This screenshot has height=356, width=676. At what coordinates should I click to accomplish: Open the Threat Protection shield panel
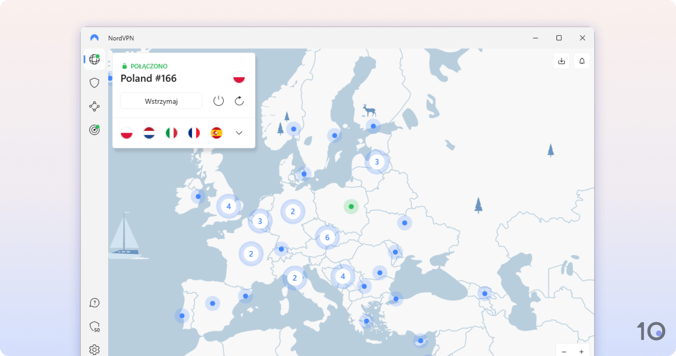pos(94,82)
